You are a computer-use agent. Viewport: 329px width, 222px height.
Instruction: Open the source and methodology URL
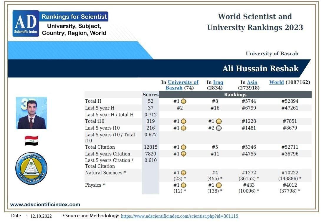[179, 216]
